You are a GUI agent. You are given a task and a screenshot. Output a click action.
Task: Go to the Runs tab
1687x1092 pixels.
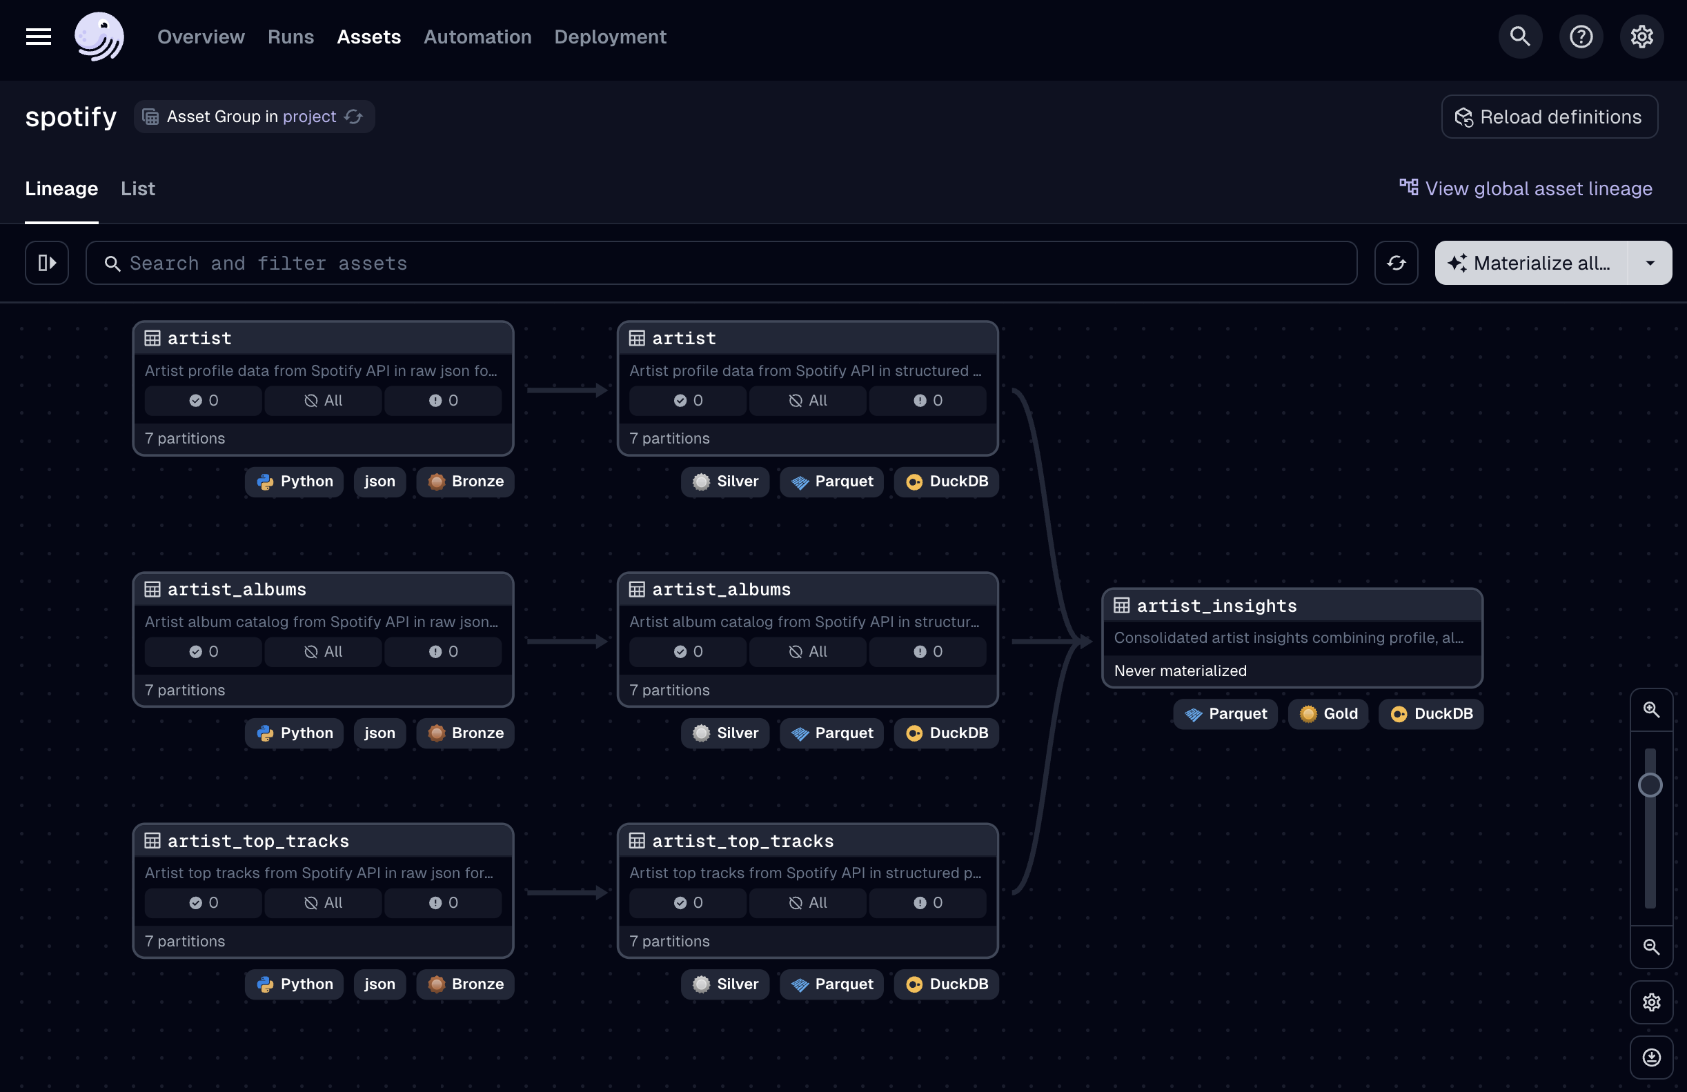click(290, 37)
